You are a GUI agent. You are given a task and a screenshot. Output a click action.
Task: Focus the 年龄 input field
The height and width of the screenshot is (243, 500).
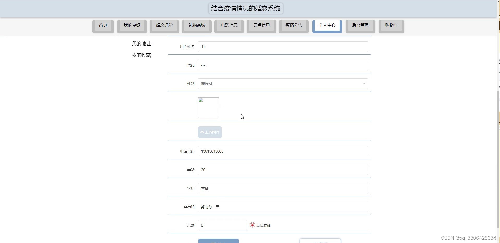point(283,170)
